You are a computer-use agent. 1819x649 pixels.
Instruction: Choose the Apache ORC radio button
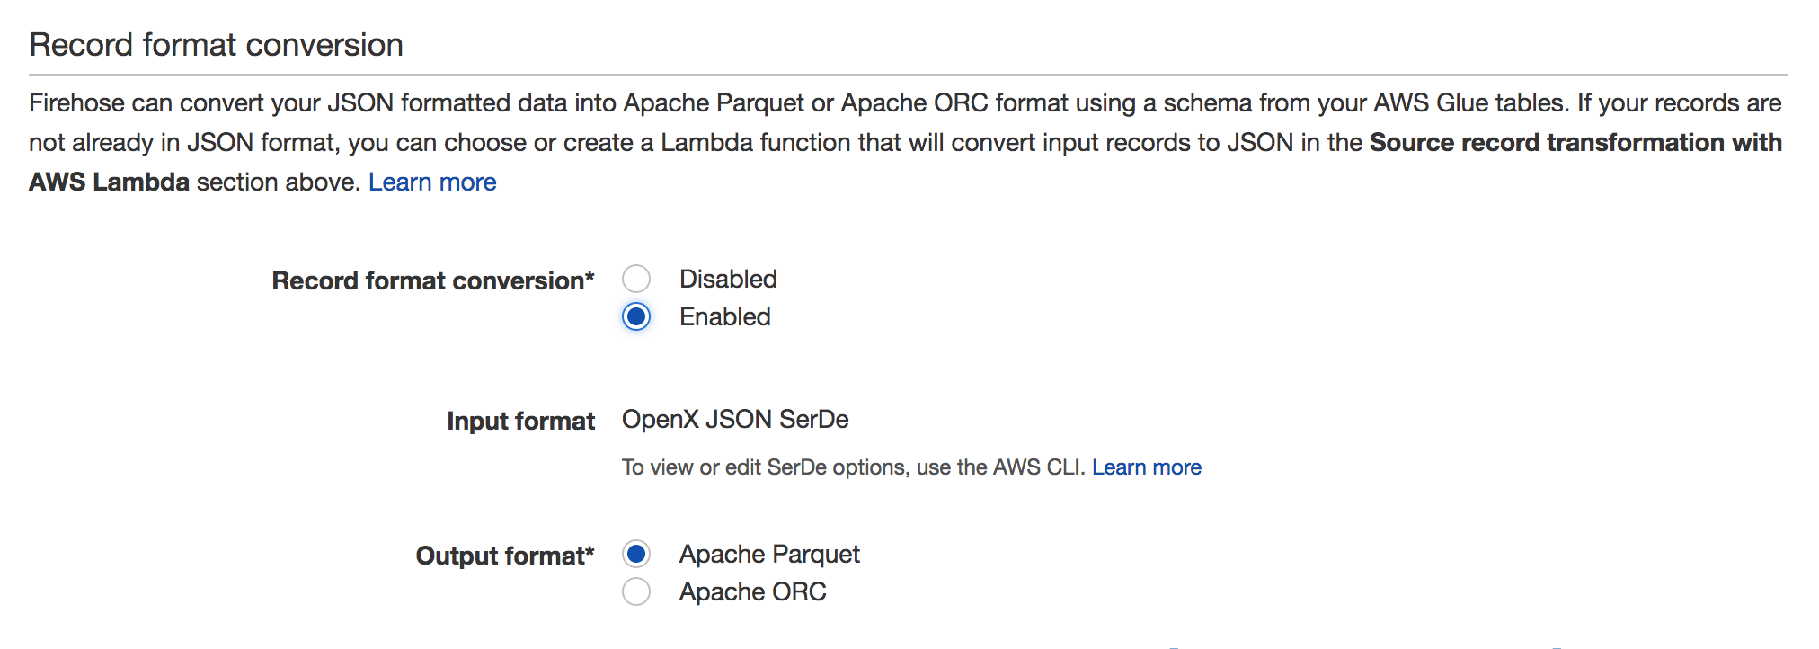point(636,591)
